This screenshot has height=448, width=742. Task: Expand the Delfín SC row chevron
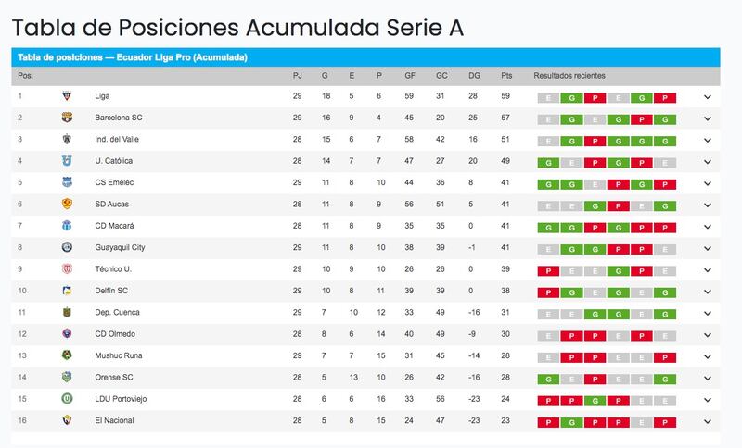coord(708,292)
